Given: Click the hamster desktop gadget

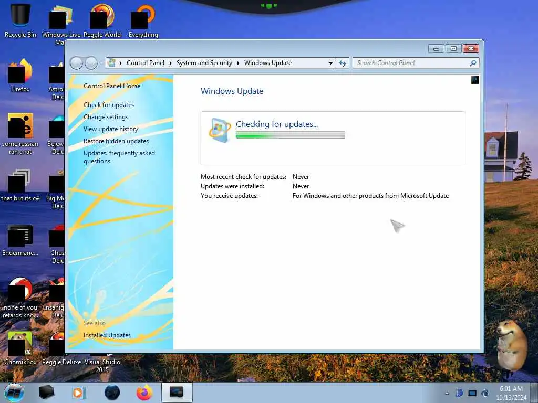Looking at the screenshot, I should point(511,345).
